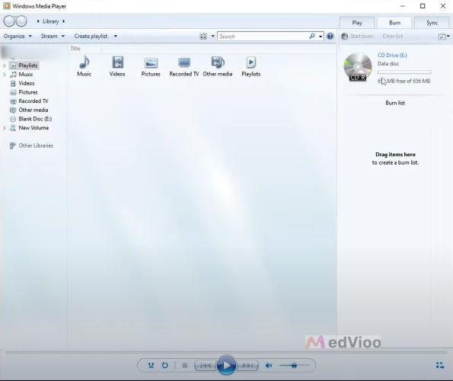This screenshot has width=453, height=381.
Task: Expand the Playlists tree node
Action: 5,66
